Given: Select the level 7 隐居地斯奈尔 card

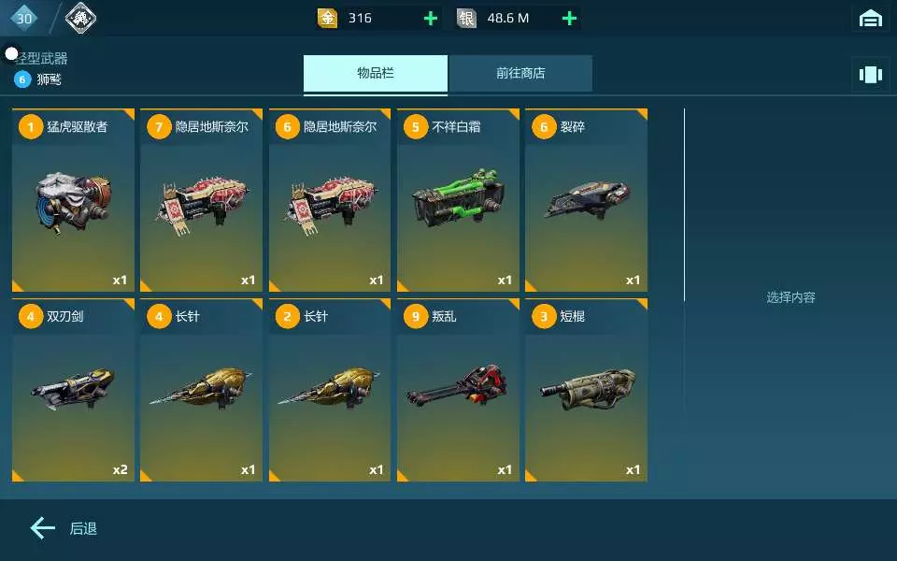Looking at the screenshot, I should click(x=202, y=200).
